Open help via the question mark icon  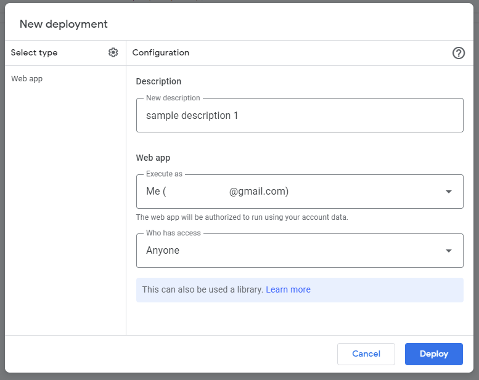[458, 53]
